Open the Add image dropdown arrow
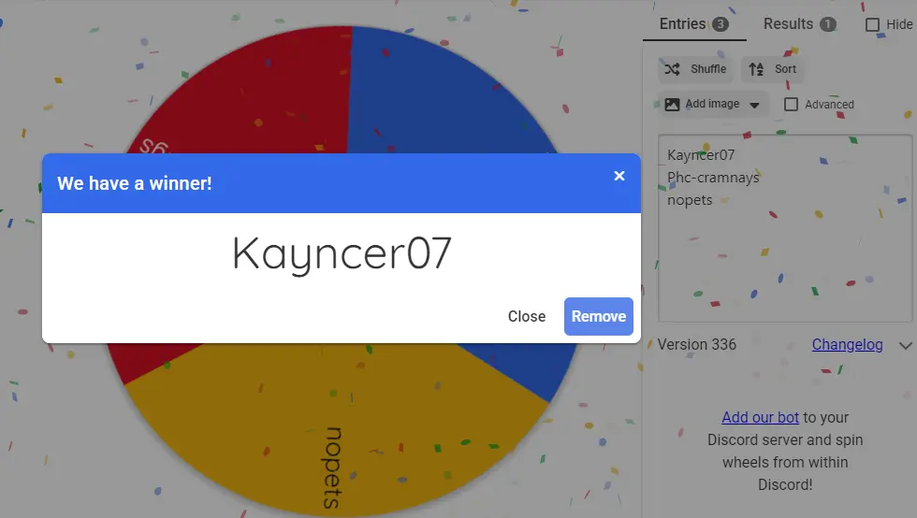917x518 pixels. (754, 106)
